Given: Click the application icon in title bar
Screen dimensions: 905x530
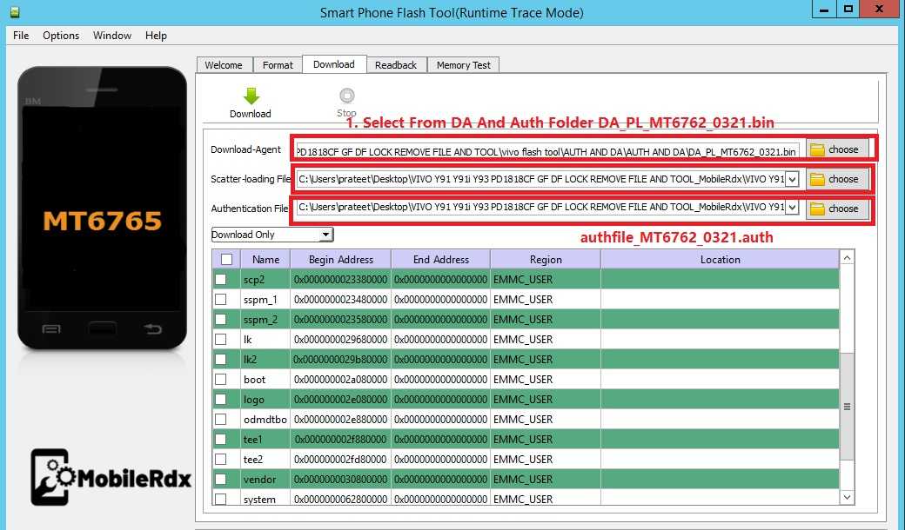Looking at the screenshot, I should tap(15, 11).
